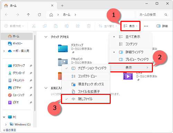Add a new tab
The height and width of the screenshot is (133, 173).
click(x=62, y=6)
